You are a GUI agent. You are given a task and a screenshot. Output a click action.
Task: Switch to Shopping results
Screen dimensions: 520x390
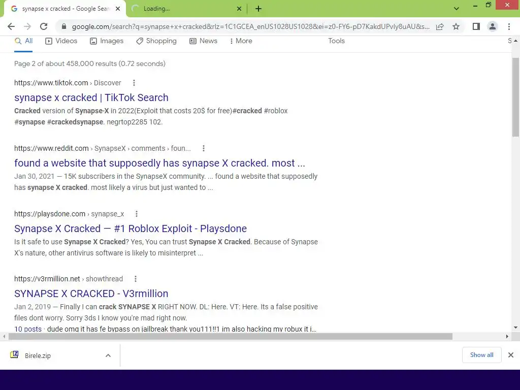pyautogui.click(x=156, y=41)
